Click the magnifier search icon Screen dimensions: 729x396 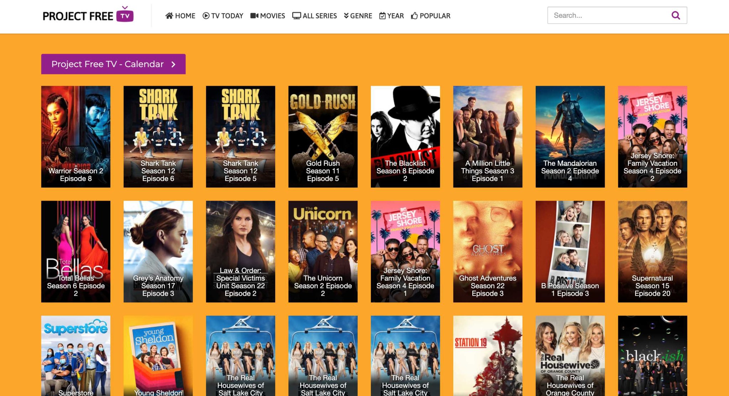coord(676,15)
